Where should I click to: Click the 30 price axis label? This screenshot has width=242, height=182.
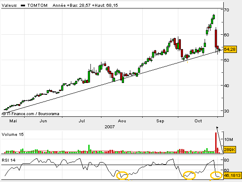point(227,111)
